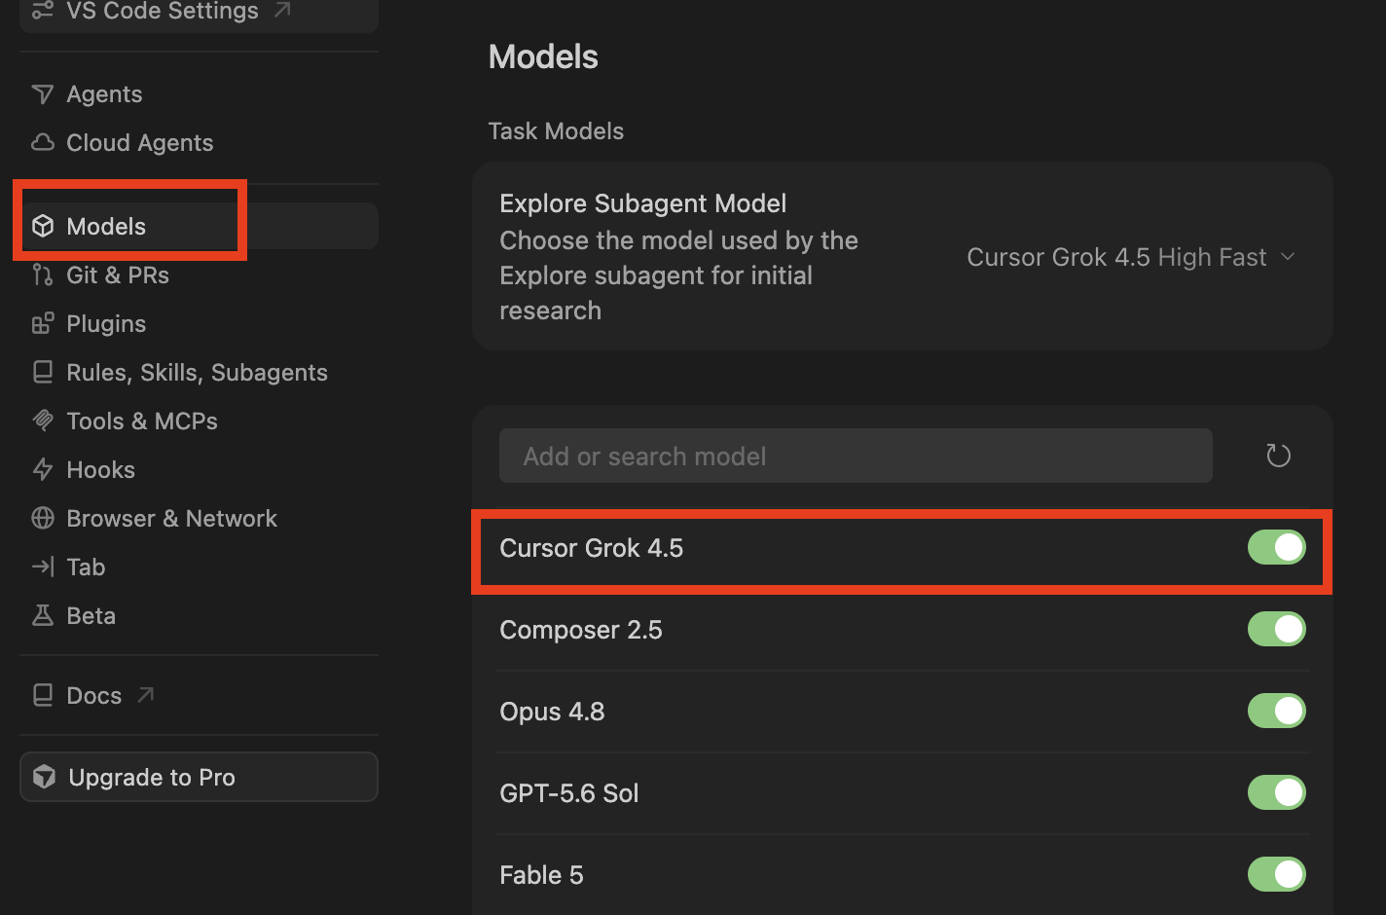Click the Plugins icon

(43, 324)
